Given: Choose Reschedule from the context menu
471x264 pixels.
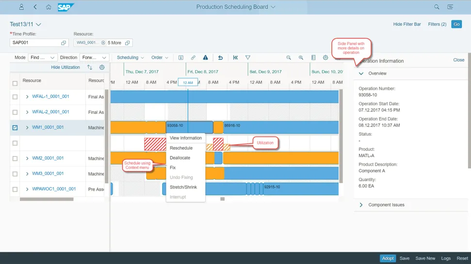Looking at the screenshot, I should (181, 148).
